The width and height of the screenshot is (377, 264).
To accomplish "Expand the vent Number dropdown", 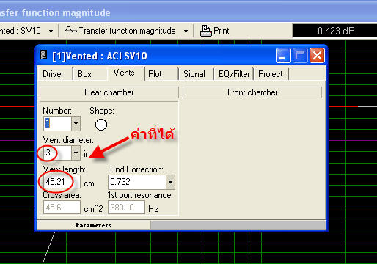I will pos(76,123).
